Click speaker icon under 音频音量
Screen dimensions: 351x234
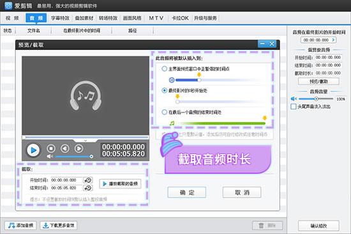pyautogui.click(x=294, y=98)
